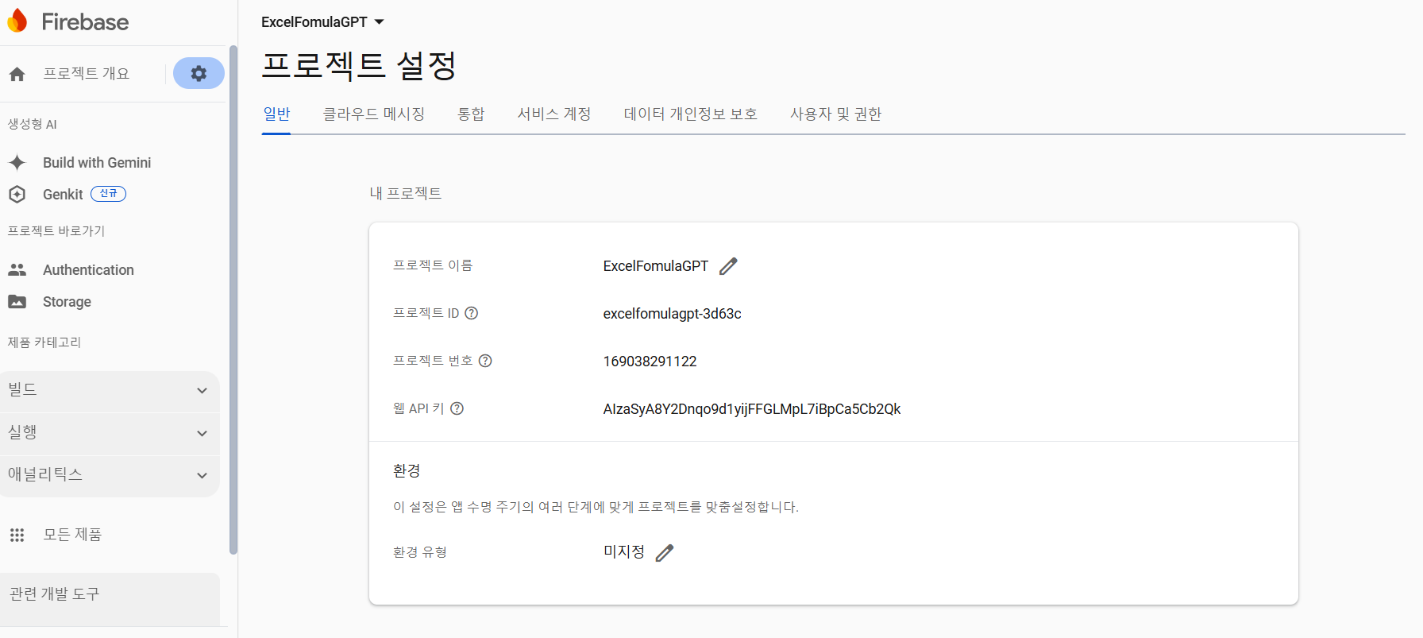Viewport: 1423px width, 638px height.
Task: Open Build with Gemini
Action: [x=97, y=162]
